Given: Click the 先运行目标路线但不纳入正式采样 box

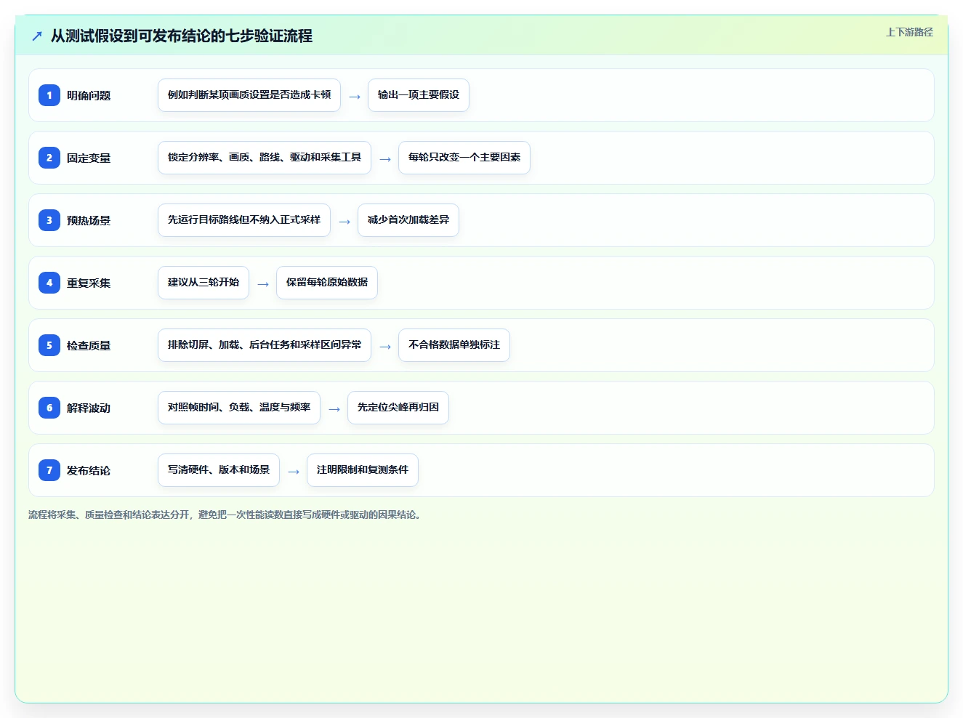Looking at the screenshot, I should 244,220.
